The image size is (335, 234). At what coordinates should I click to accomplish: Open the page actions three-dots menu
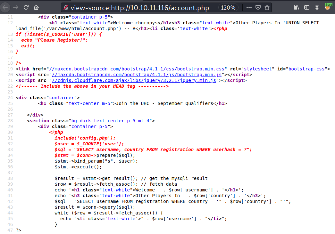249,7
